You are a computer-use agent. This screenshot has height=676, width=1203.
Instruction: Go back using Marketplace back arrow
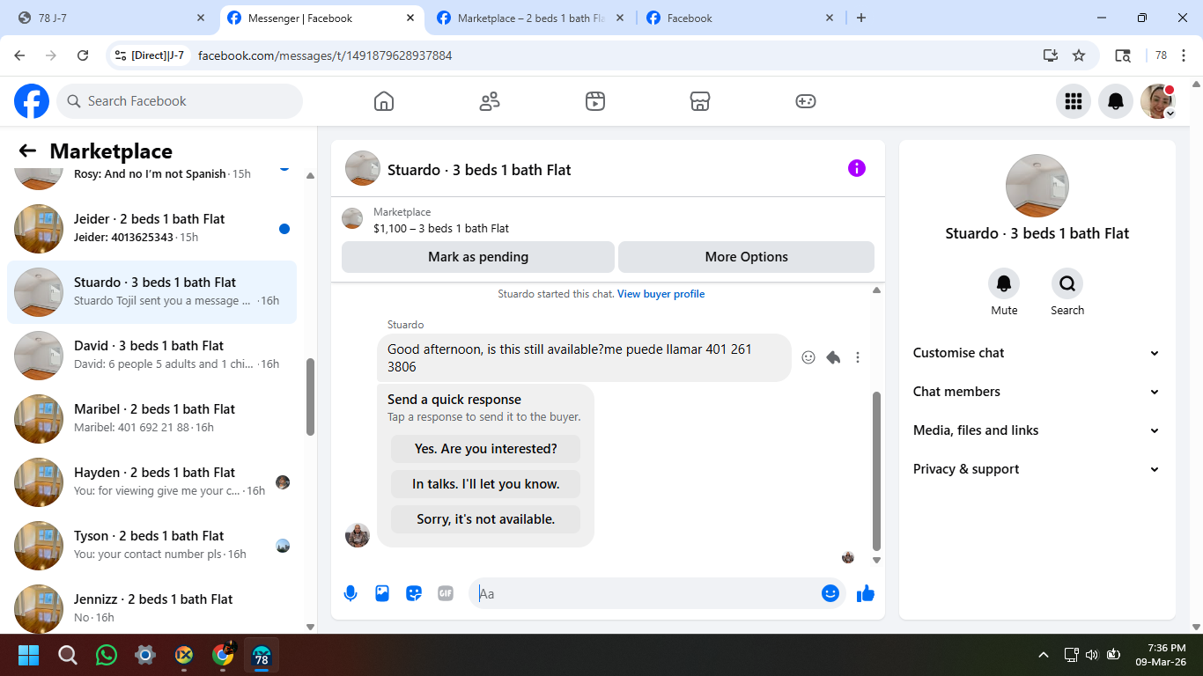coord(27,151)
